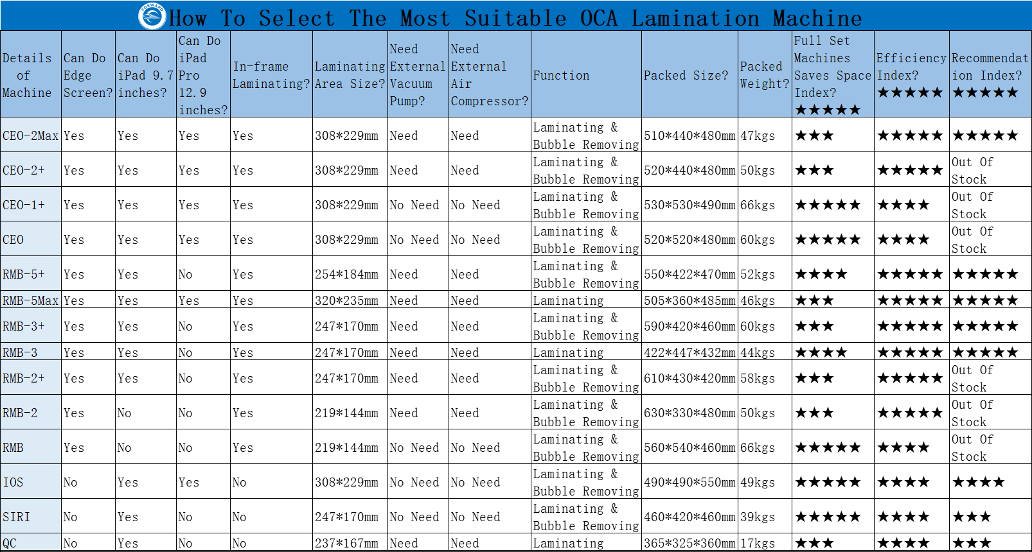Click packed size '550*422*470mm' cell

689,274
